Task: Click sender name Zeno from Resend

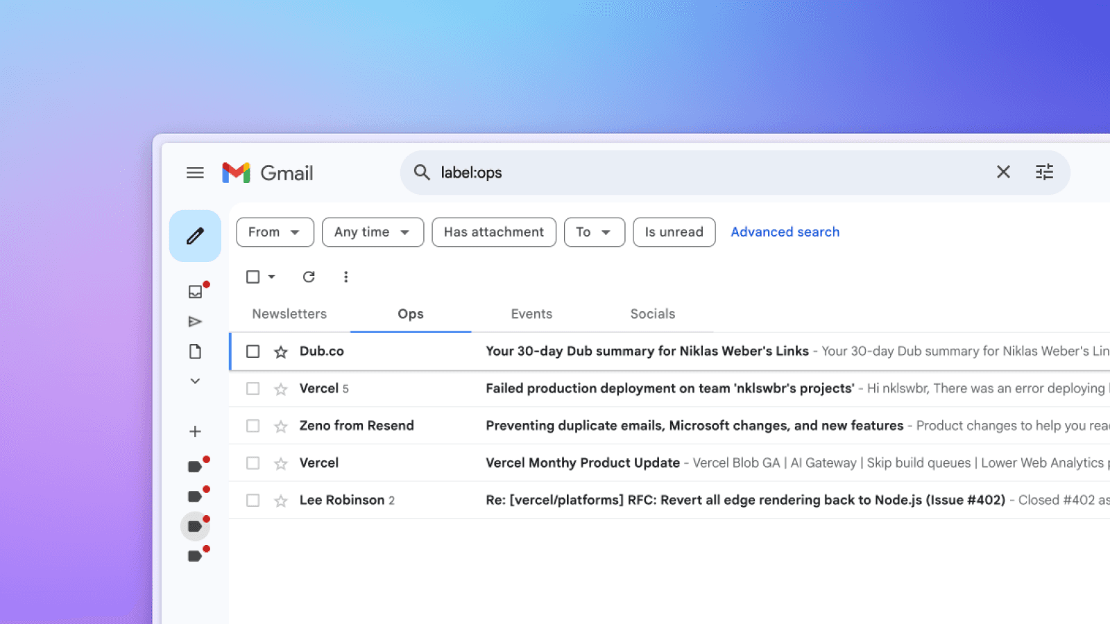Action: 357,426
